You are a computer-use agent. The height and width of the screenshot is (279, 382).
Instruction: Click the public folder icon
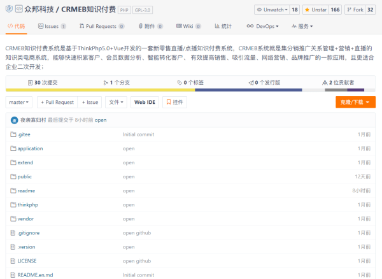pyautogui.click(x=13, y=176)
